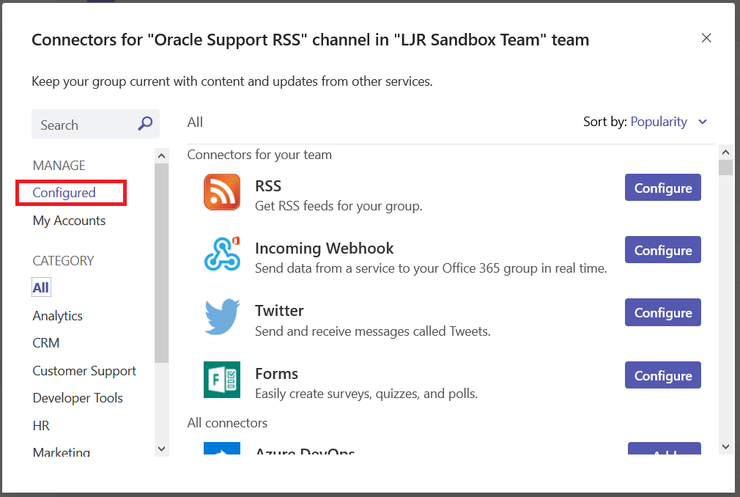Select the Developer Tools category

78,398
